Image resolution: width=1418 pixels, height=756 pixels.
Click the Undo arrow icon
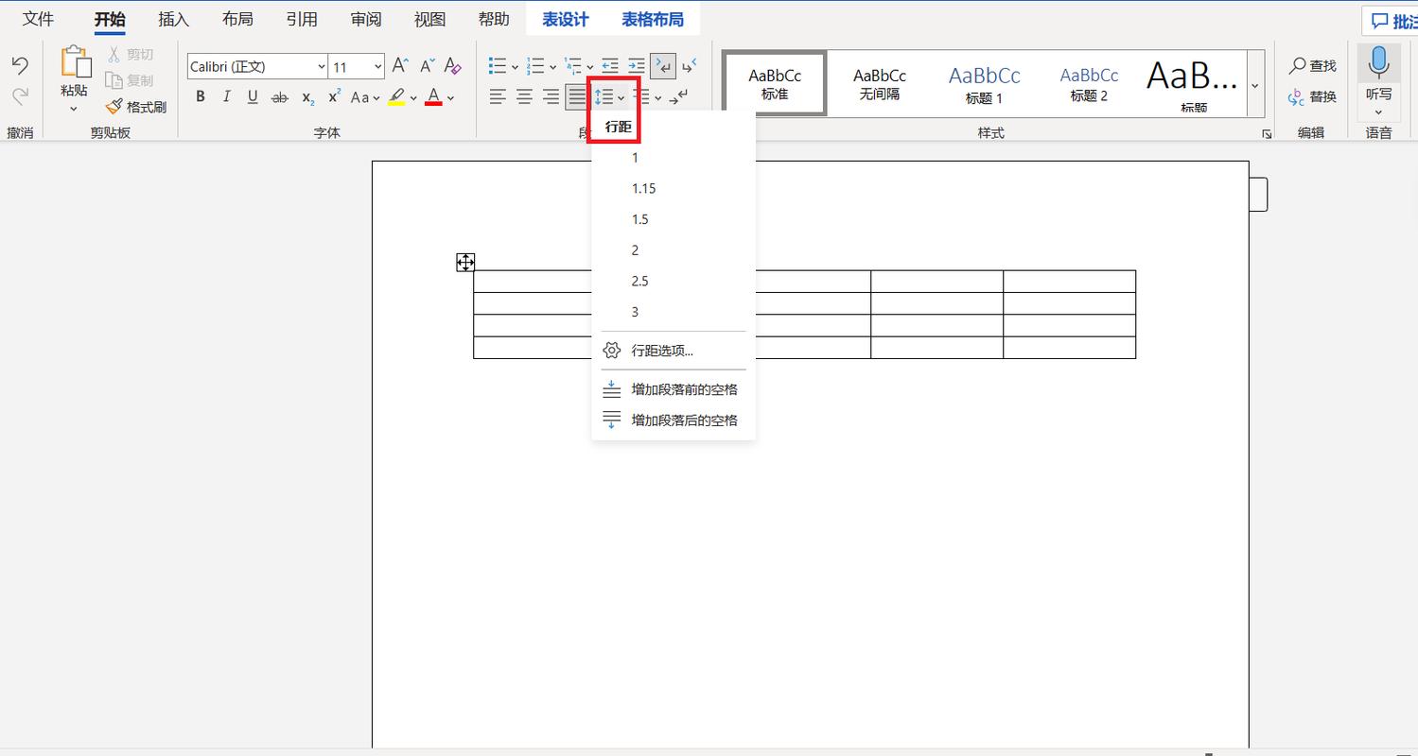pyautogui.click(x=20, y=65)
